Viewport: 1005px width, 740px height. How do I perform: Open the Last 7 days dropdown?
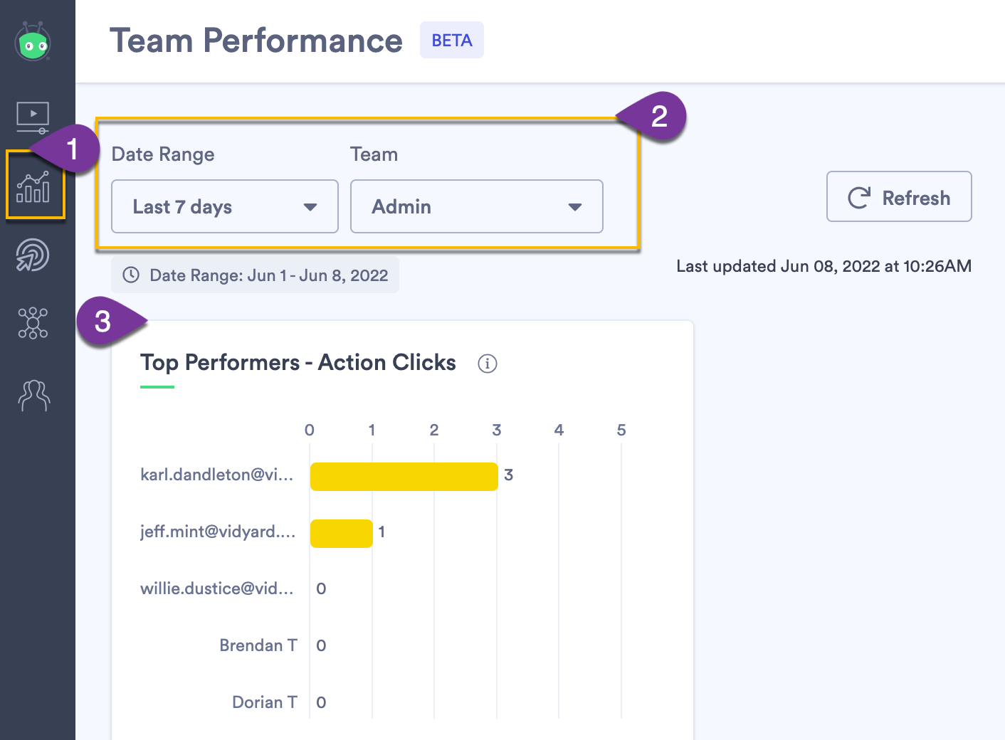coord(225,206)
